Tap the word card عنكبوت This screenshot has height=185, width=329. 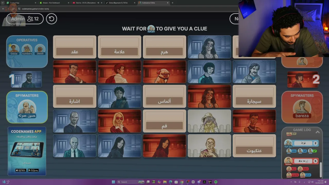(254, 146)
